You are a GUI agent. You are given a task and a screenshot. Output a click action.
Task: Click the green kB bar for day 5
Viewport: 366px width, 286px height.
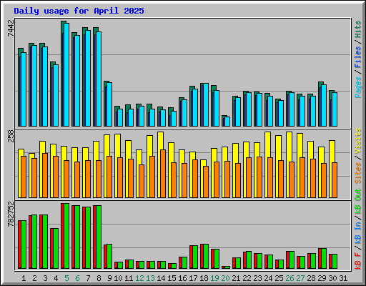66,236
